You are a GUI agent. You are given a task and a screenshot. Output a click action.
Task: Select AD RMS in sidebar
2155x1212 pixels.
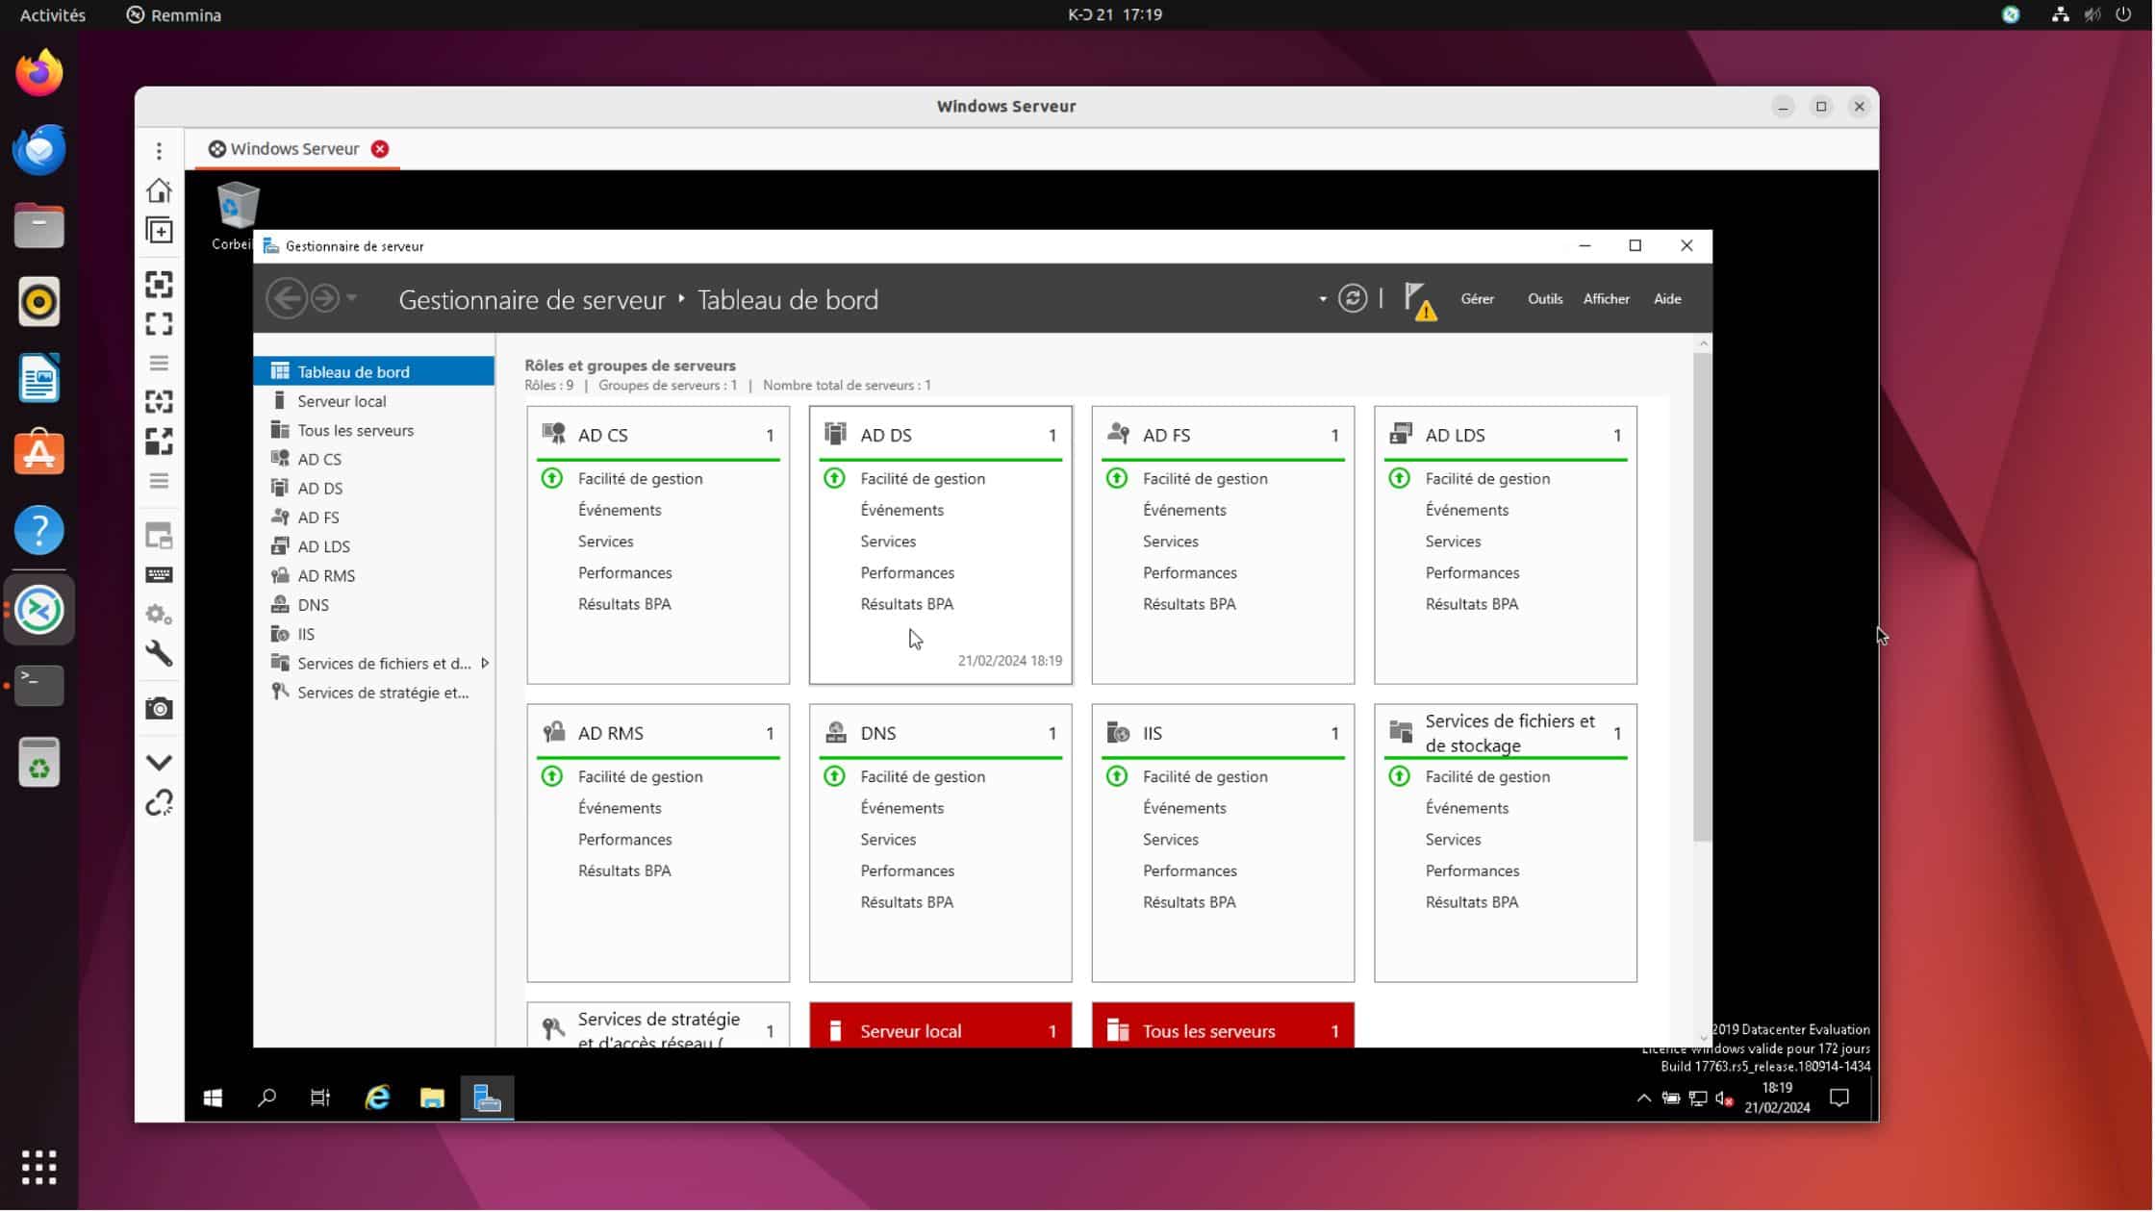click(x=374, y=576)
